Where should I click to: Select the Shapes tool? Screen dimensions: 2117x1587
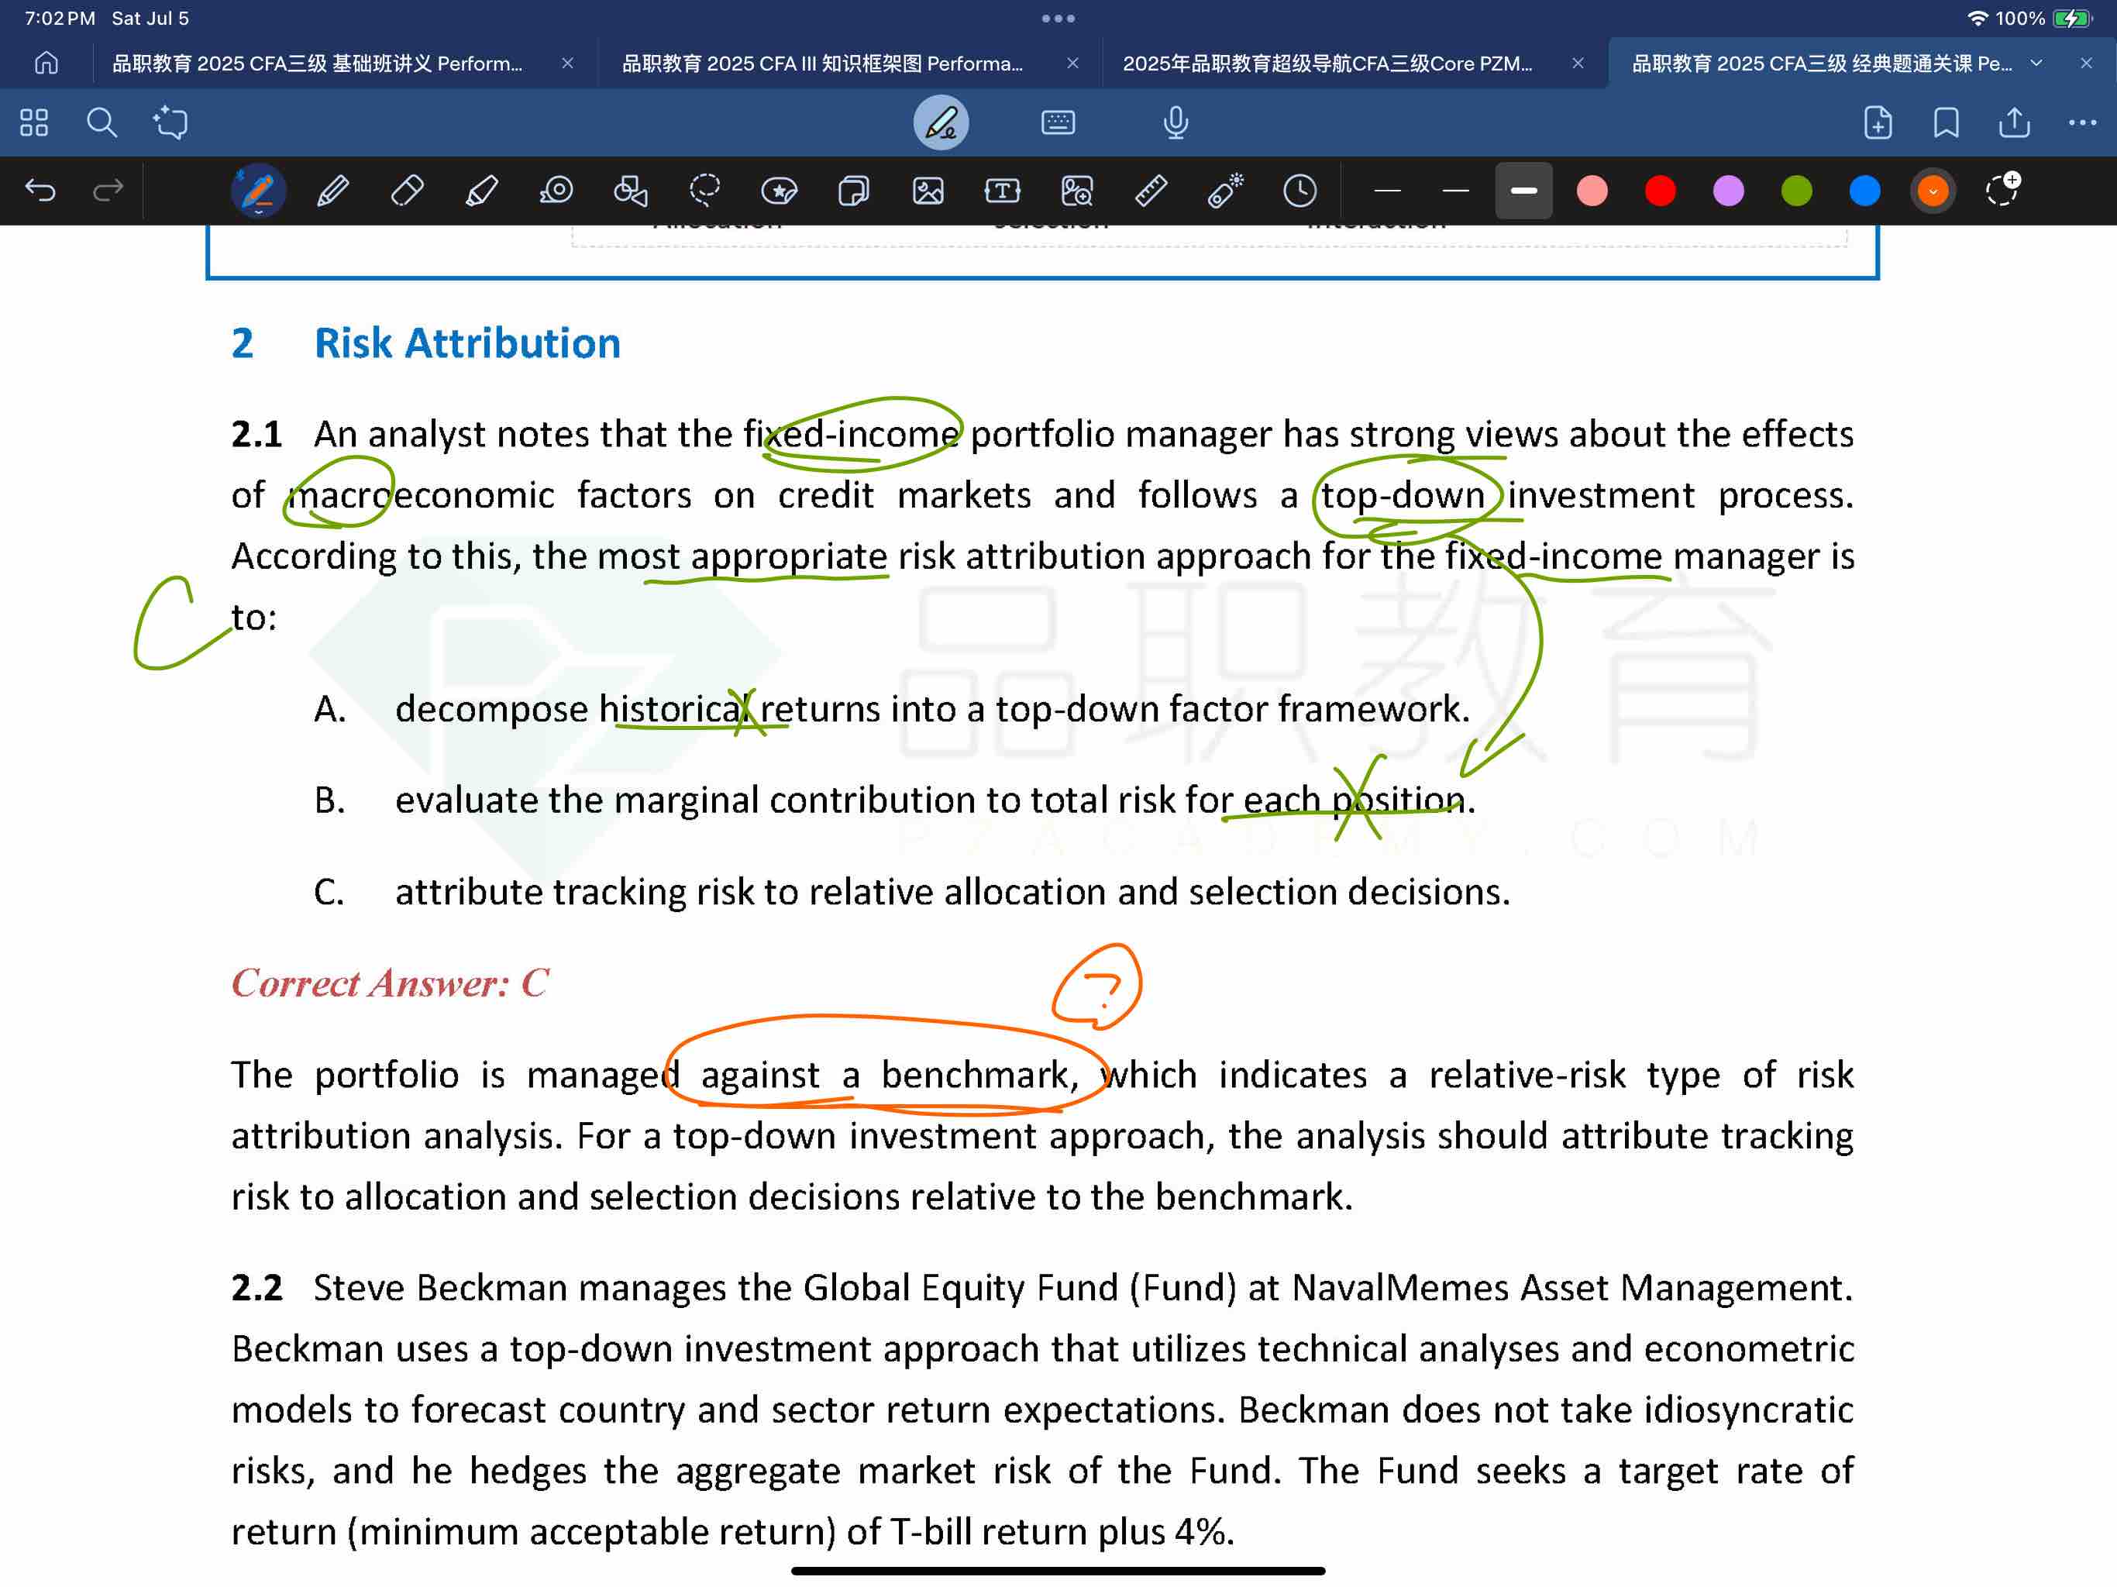click(x=631, y=191)
